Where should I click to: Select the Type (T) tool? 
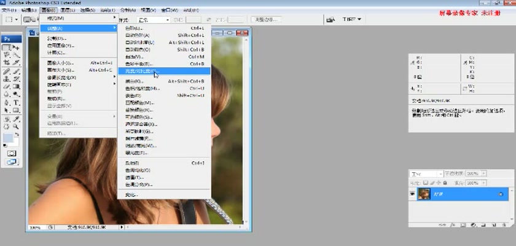16,102
